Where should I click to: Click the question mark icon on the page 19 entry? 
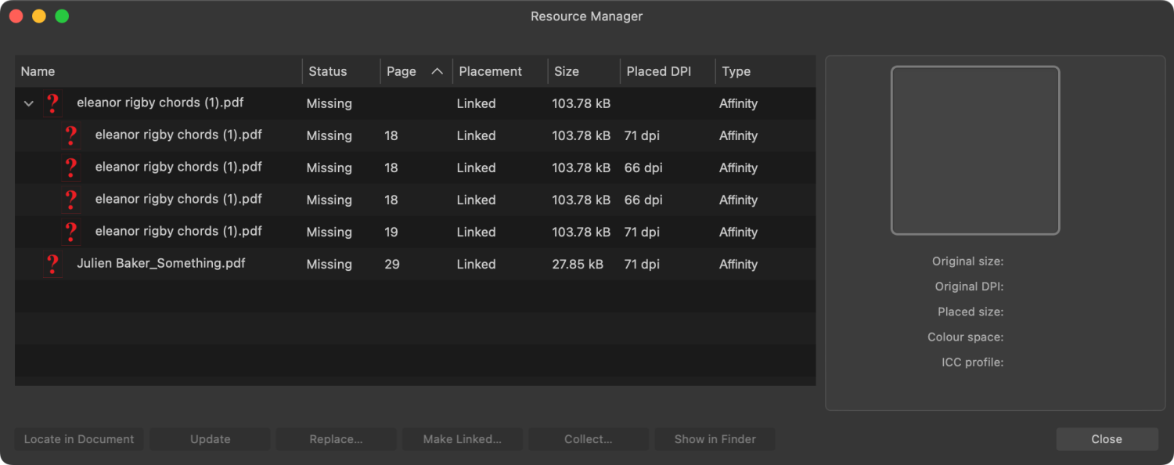click(x=71, y=232)
